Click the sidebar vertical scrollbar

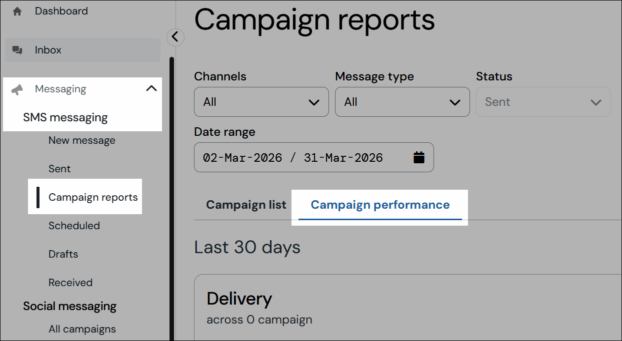click(171, 199)
